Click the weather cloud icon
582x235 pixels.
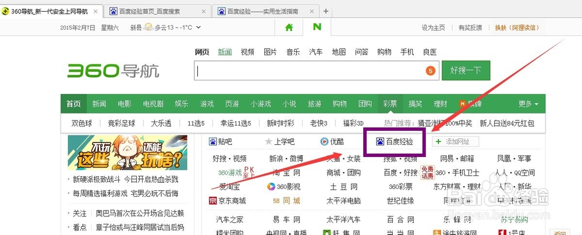tap(148, 27)
